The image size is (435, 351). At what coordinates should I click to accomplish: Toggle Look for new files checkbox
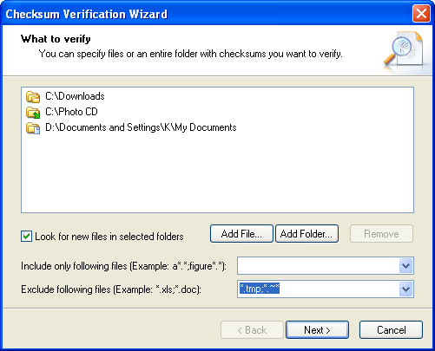click(26, 237)
